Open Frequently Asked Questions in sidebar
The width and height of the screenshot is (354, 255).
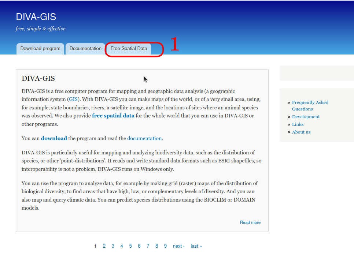coord(310,106)
